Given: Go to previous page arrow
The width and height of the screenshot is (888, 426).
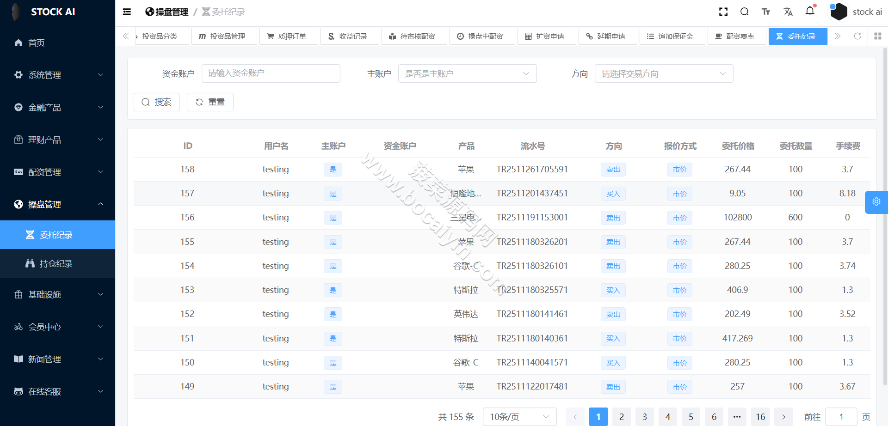Looking at the screenshot, I should (x=575, y=417).
